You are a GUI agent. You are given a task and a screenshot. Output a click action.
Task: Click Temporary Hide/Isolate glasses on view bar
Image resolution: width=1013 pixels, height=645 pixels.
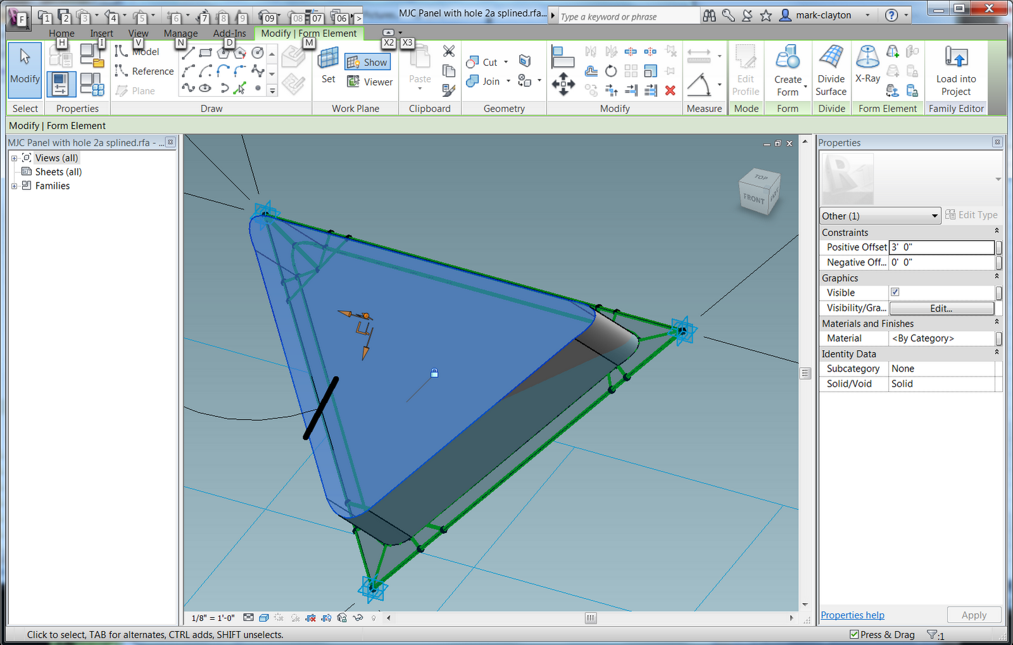pyautogui.click(x=358, y=618)
